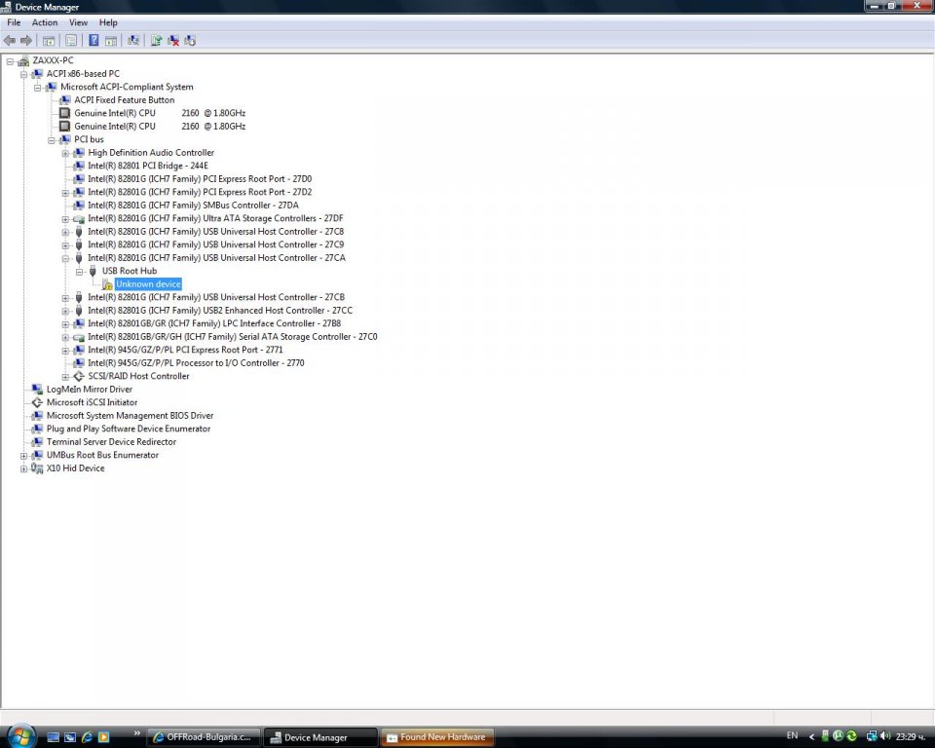Expand Serial ATA Storage Controller 27C0
Screen dimensions: 935x748
pos(65,338)
